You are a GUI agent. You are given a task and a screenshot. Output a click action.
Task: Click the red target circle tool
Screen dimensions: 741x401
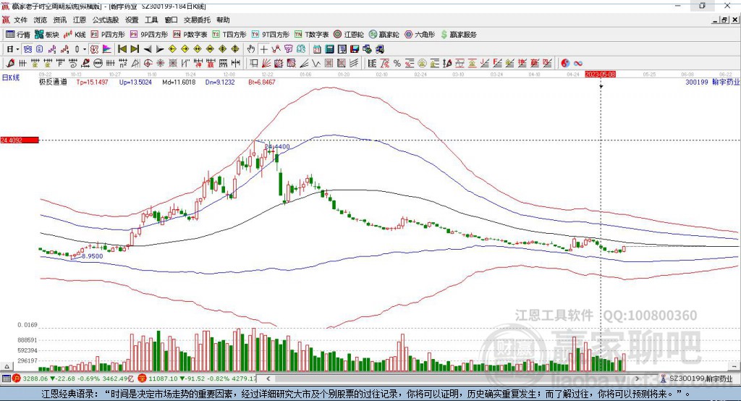148,64
